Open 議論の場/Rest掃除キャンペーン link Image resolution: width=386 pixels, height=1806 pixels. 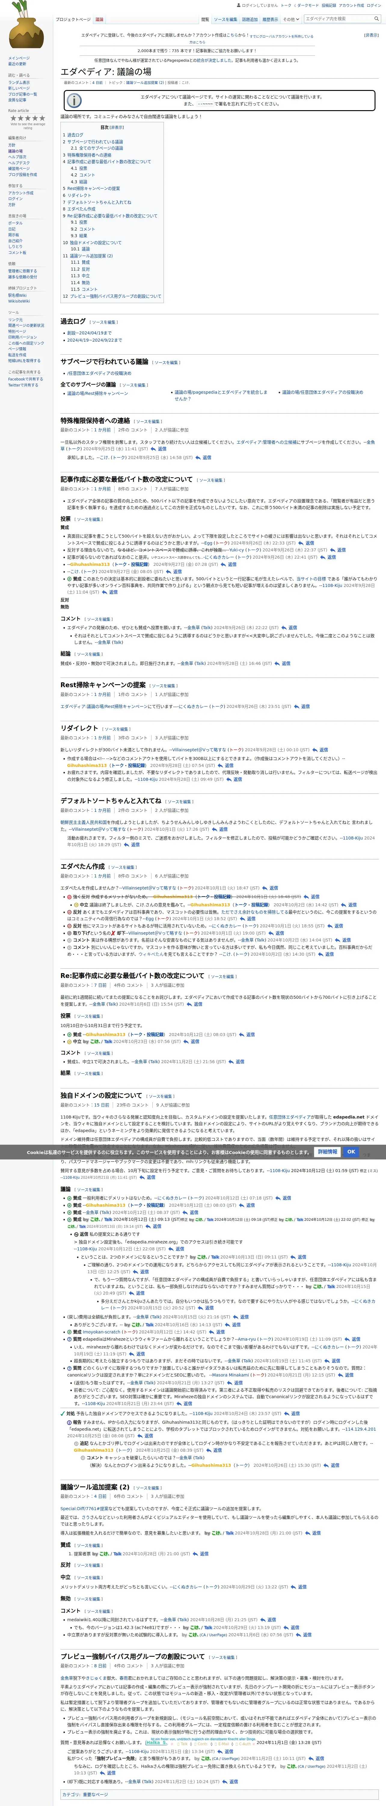97,393
